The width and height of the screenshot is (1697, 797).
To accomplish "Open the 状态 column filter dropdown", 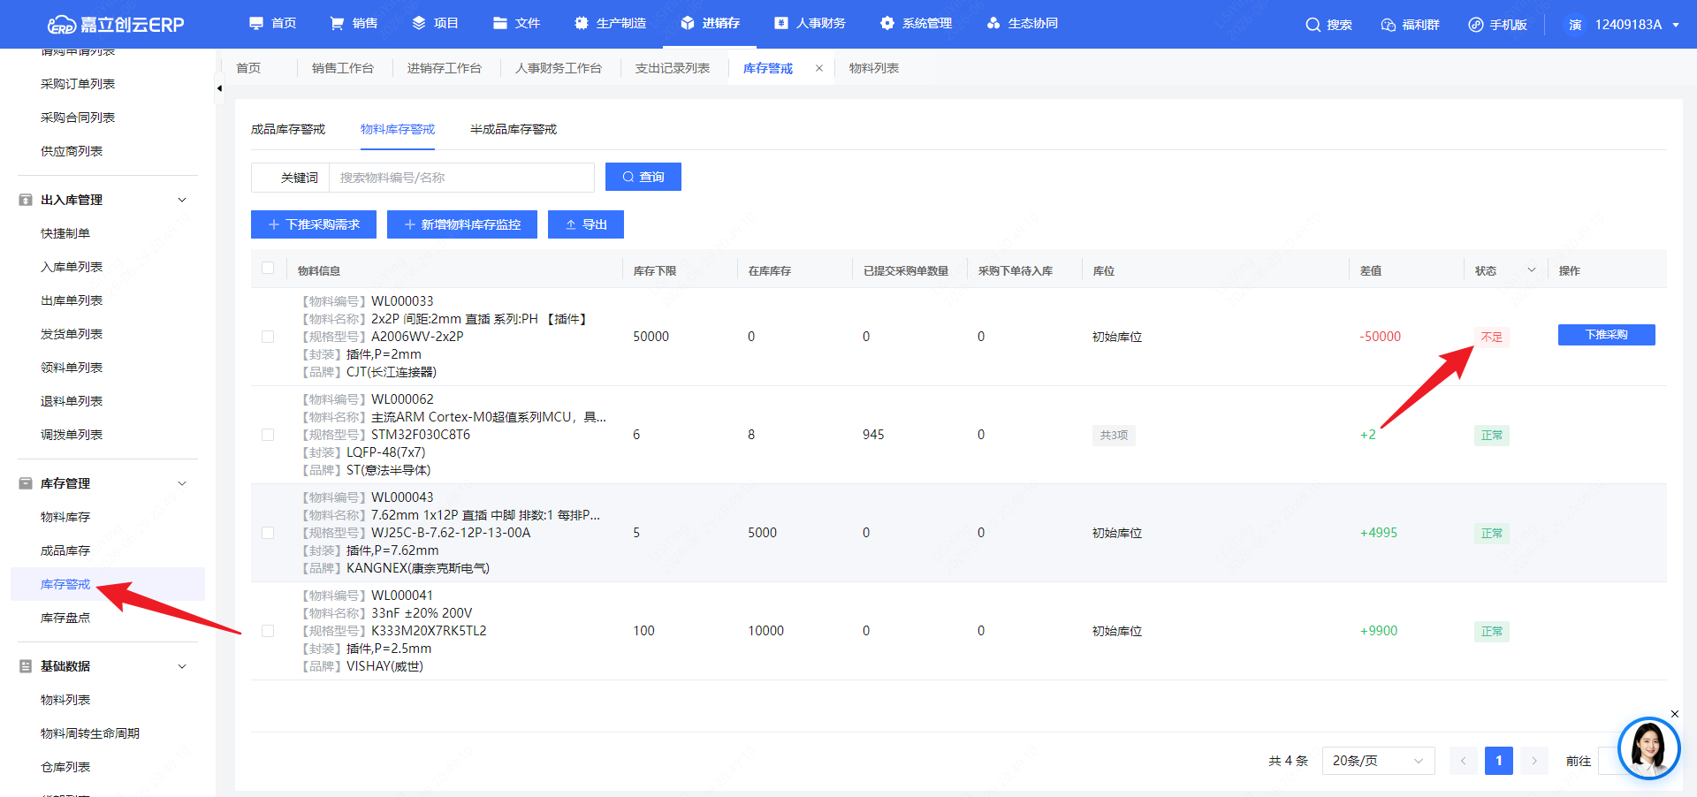I will coord(1532,270).
